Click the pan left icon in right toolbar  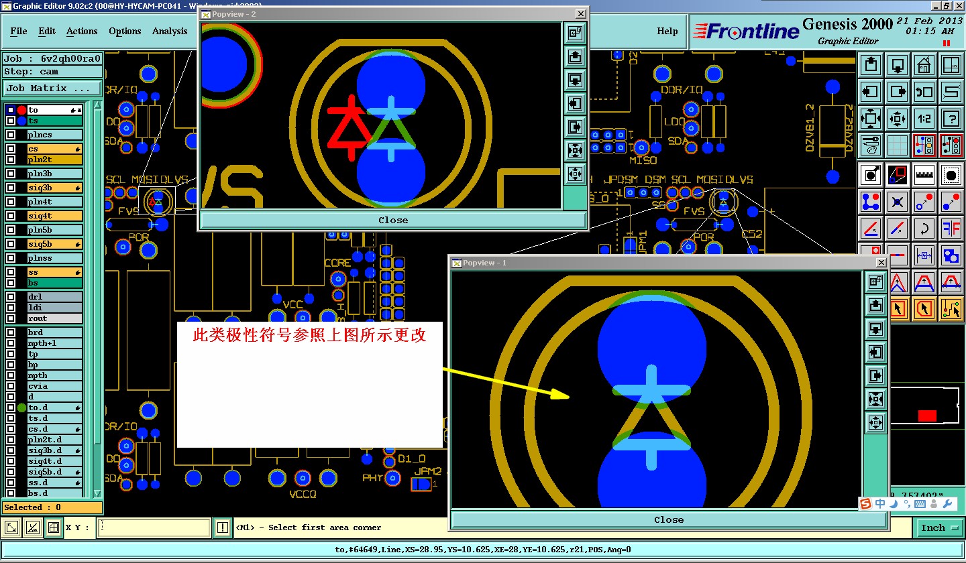tap(871, 92)
